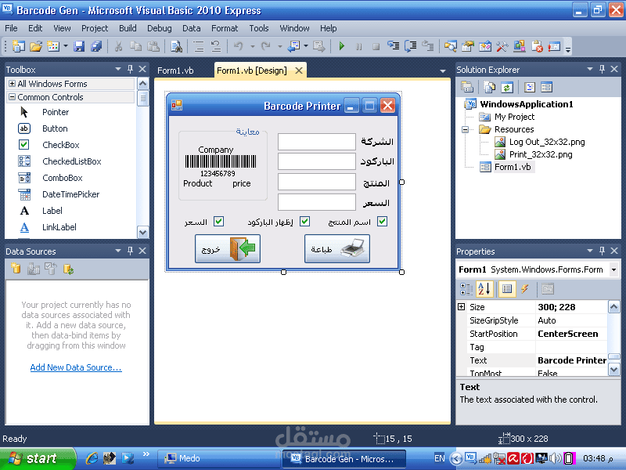Open the File menu

11,28
